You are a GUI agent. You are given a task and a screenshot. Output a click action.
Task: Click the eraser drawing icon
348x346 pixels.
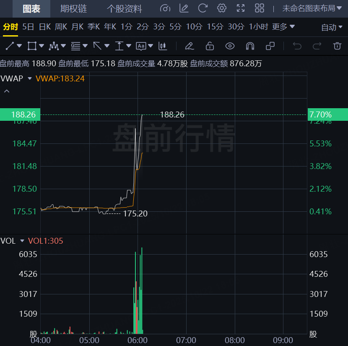tap(190, 46)
